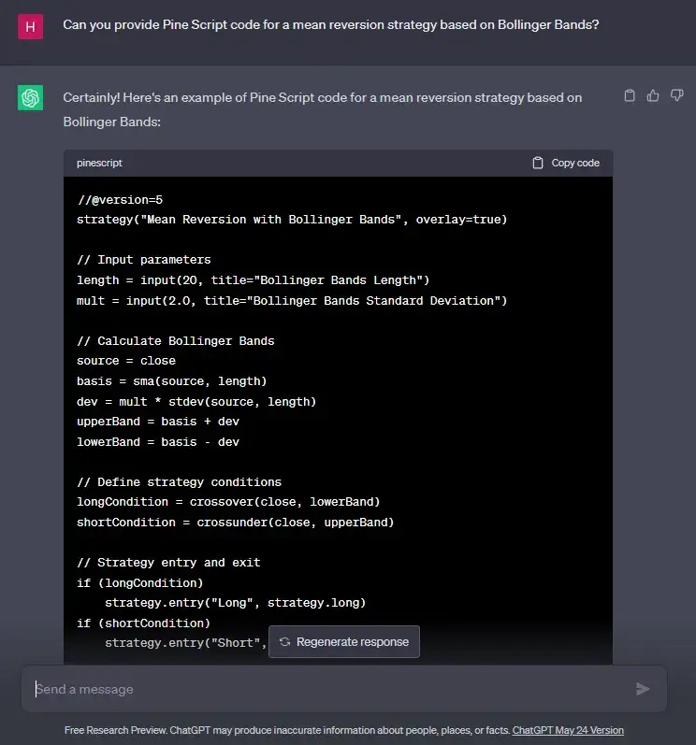Click the strategy() declaration code line
The height and width of the screenshot is (745, 696).
292,220
